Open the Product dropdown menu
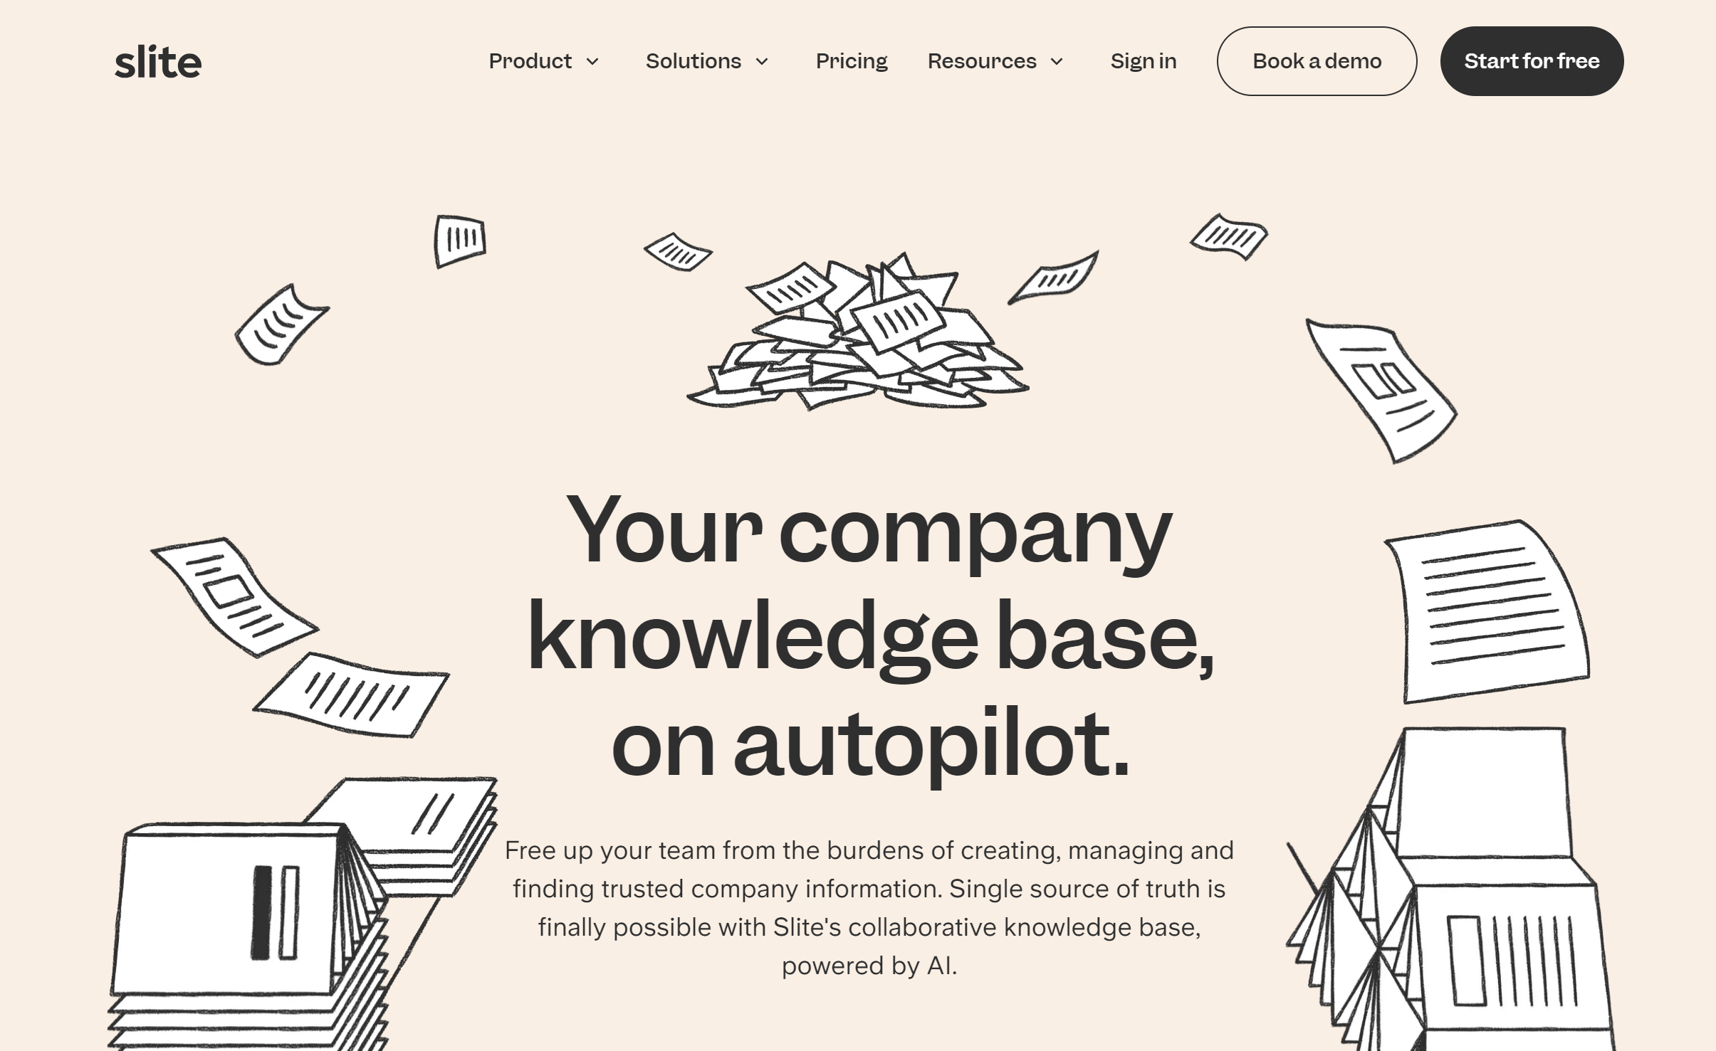 point(545,61)
